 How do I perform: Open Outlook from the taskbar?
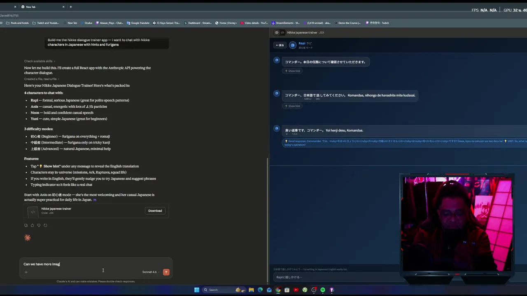point(269,290)
